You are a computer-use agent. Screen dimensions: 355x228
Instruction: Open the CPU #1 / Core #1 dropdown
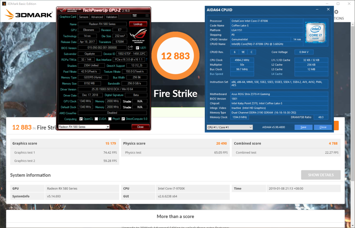[x=230, y=127]
